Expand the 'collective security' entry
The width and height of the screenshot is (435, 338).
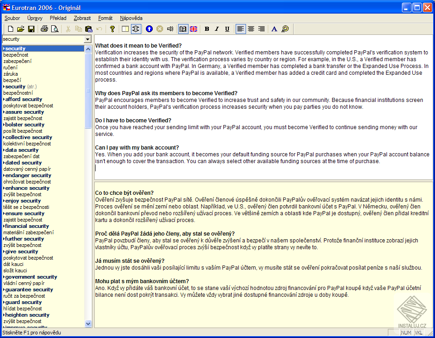pyautogui.click(x=4, y=137)
